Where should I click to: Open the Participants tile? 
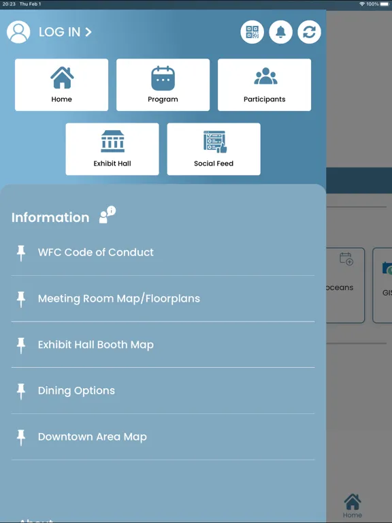click(x=264, y=84)
